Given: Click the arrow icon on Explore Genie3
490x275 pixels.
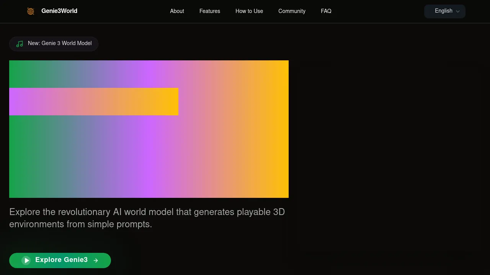Looking at the screenshot, I should (x=96, y=260).
